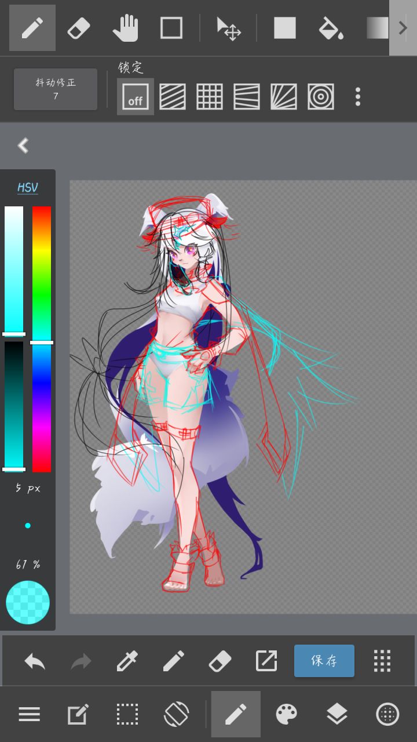The width and height of the screenshot is (417, 742).
Task: Switch the HSV color mode label
Action: pyautogui.click(x=27, y=188)
